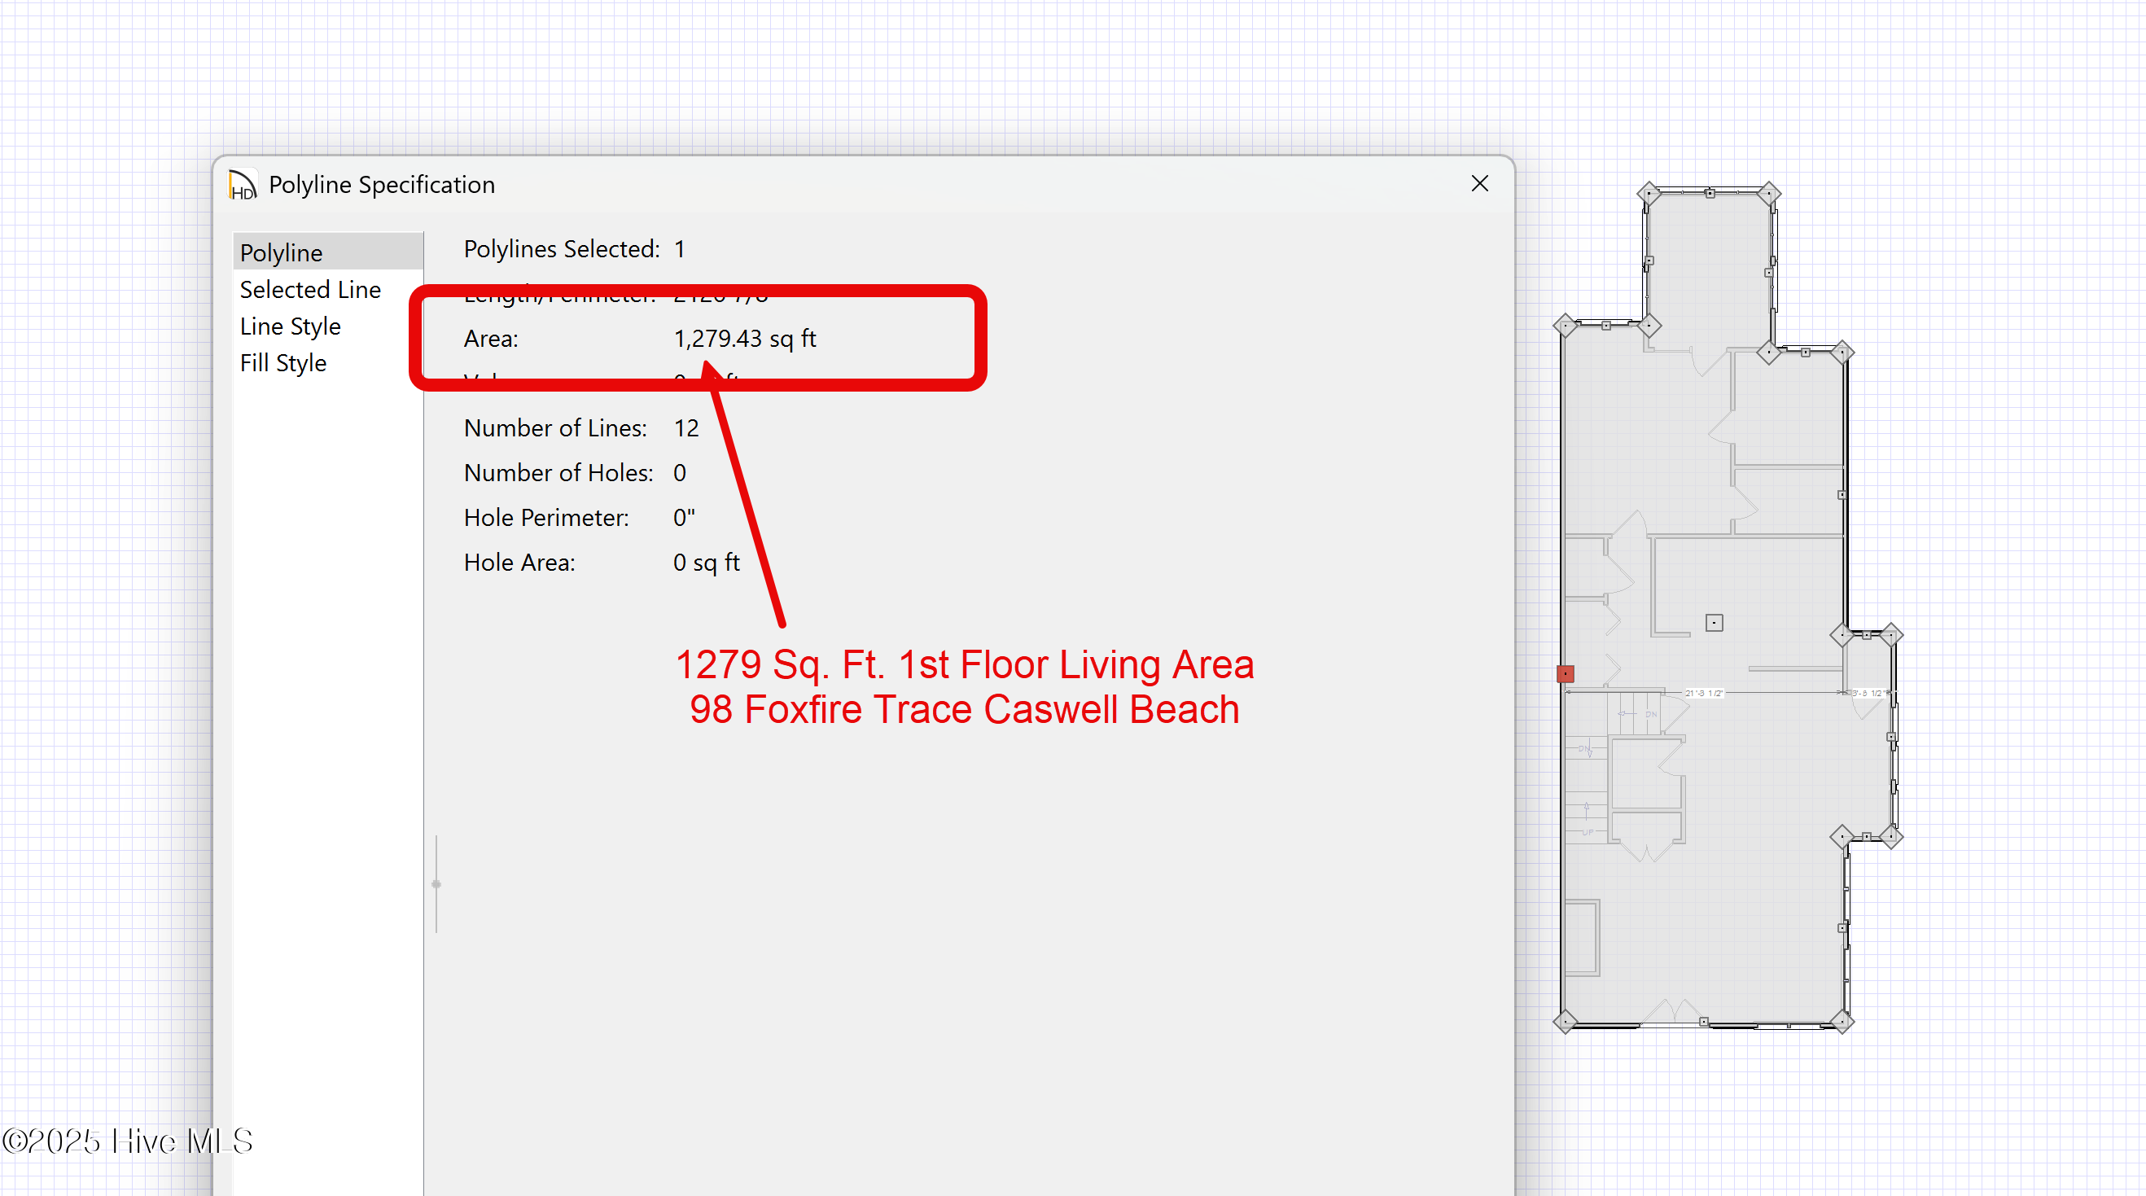The height and width of the screenshot is (1196, 2146).
Task: Select the topmost left corner diamond handle
Action: coord(1649,194)
